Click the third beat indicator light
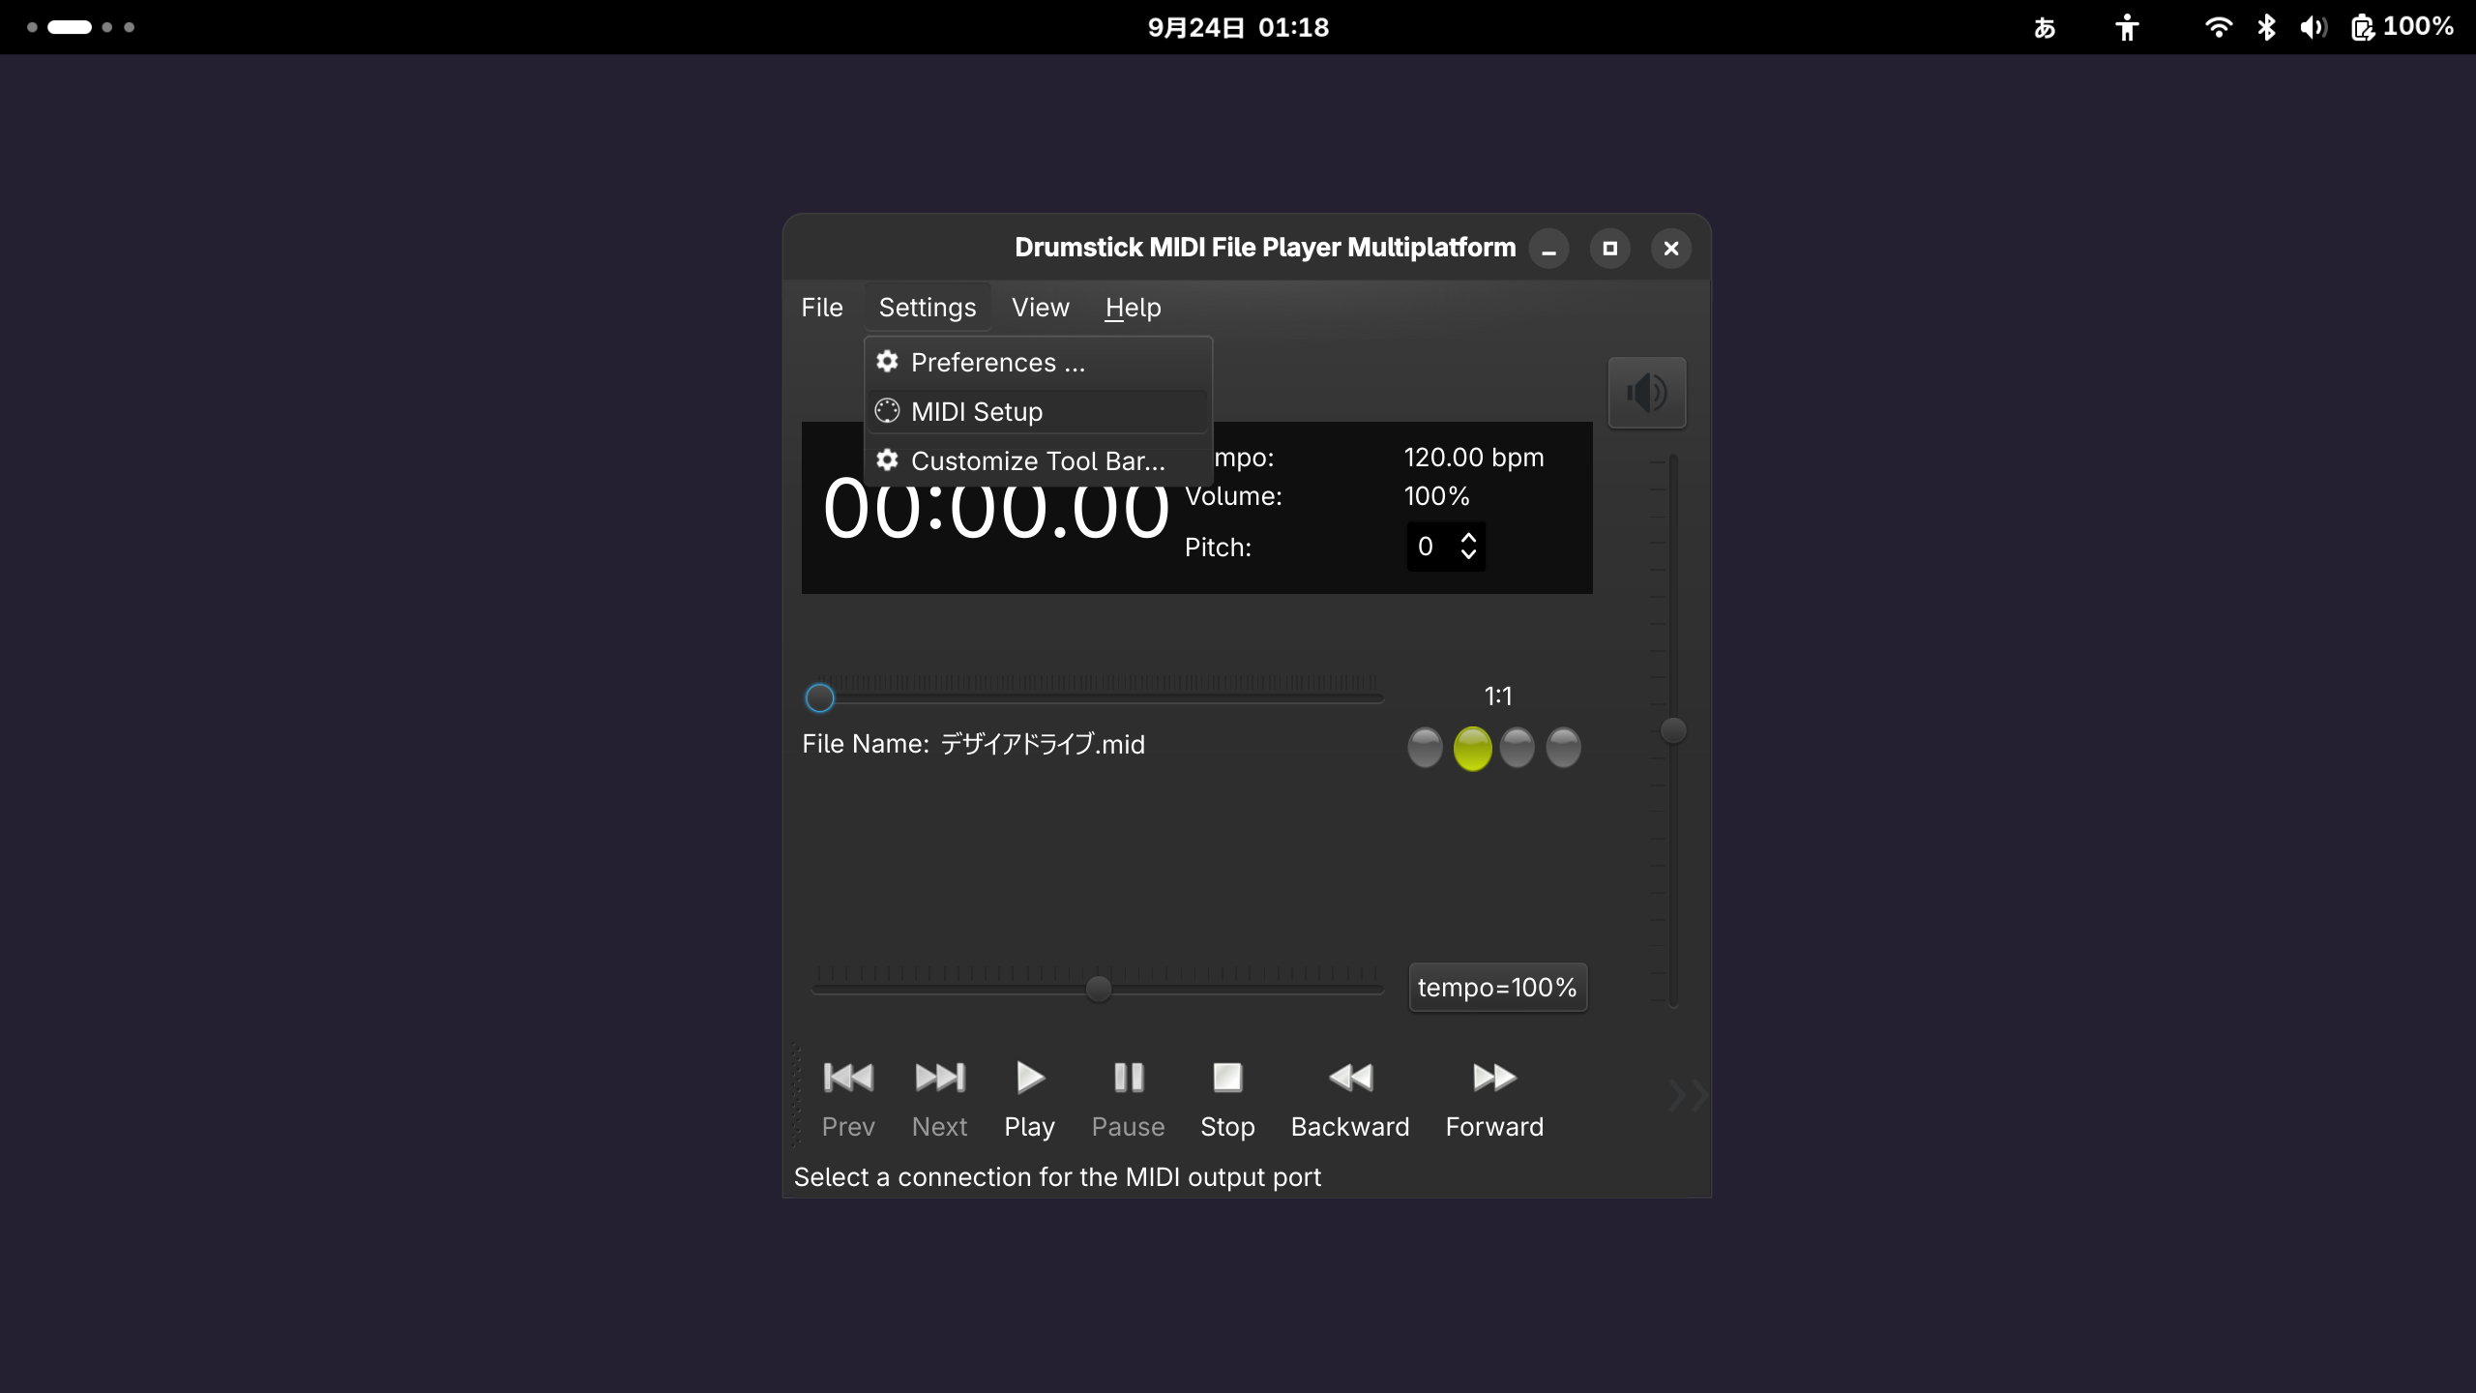 [x=1517, y=748]
